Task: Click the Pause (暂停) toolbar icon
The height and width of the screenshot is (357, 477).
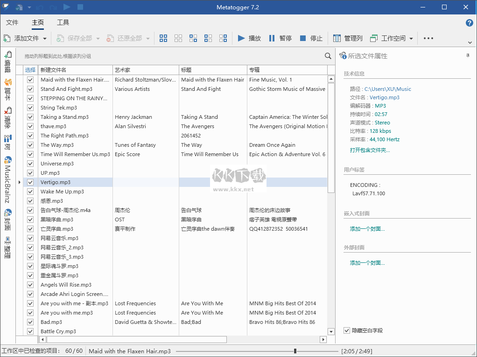Action: tap(280, 38)
